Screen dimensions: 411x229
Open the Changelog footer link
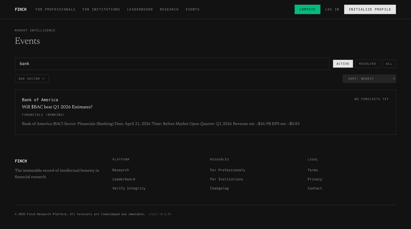[219, 188]
